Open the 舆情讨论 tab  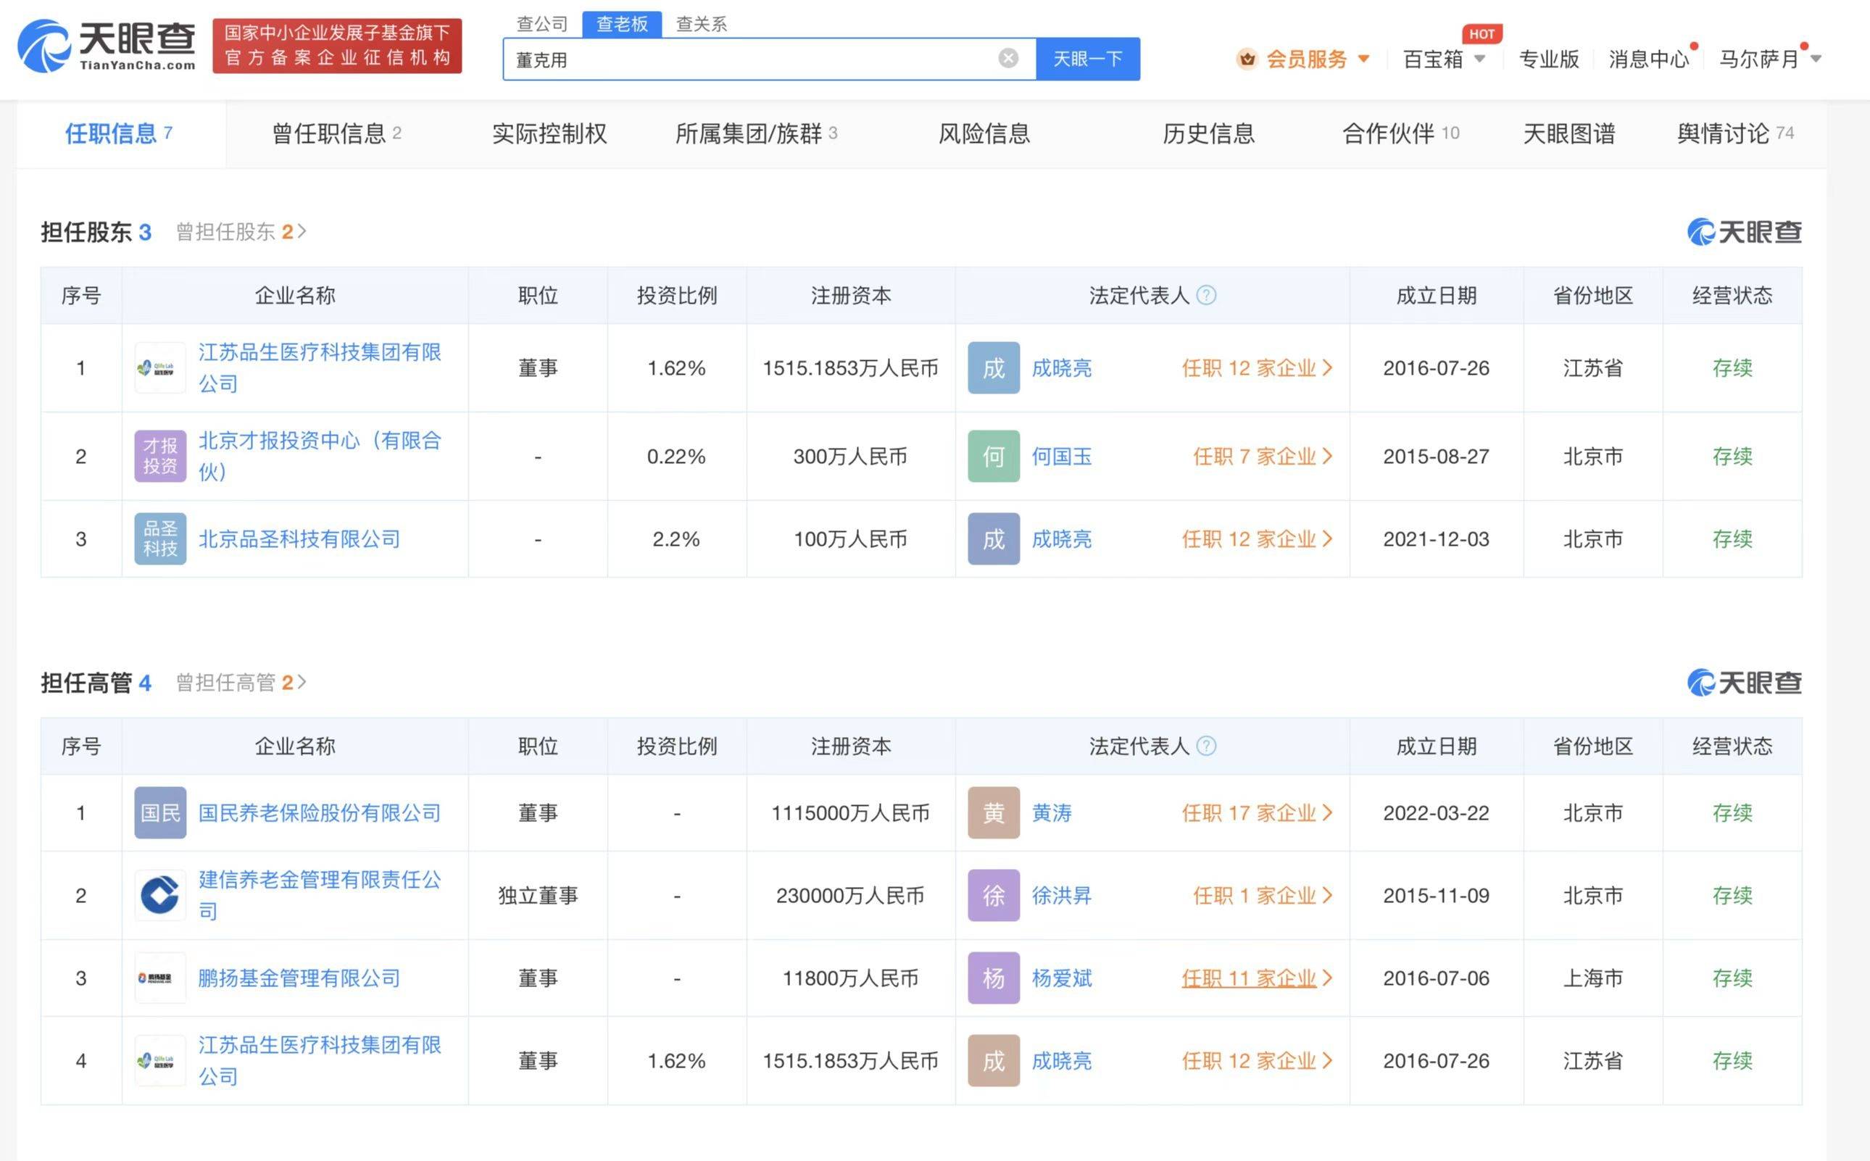pos(1735,133)
